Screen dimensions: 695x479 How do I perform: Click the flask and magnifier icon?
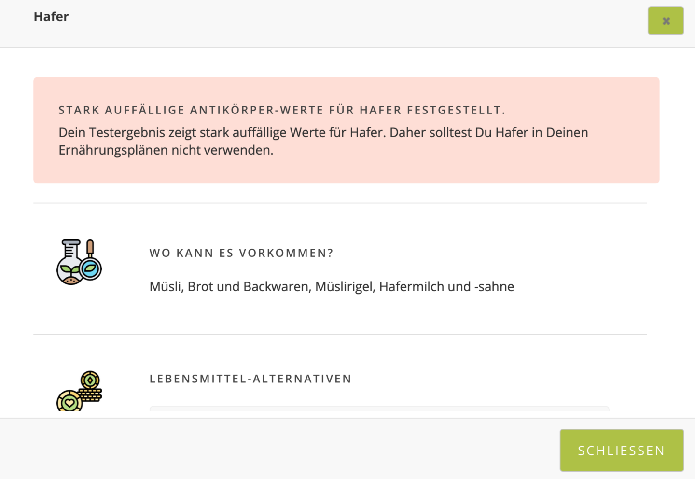pos(79,262)
